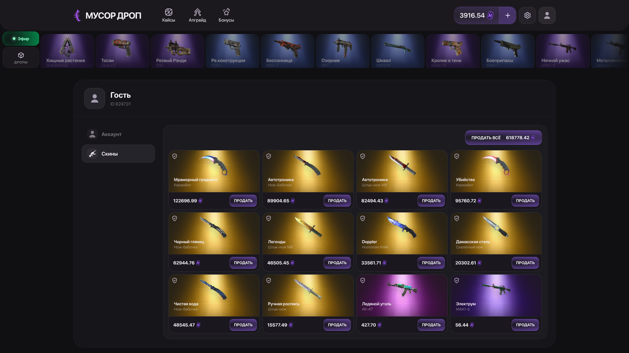Sell the Чистая вода Нож-бабочка

243,325
